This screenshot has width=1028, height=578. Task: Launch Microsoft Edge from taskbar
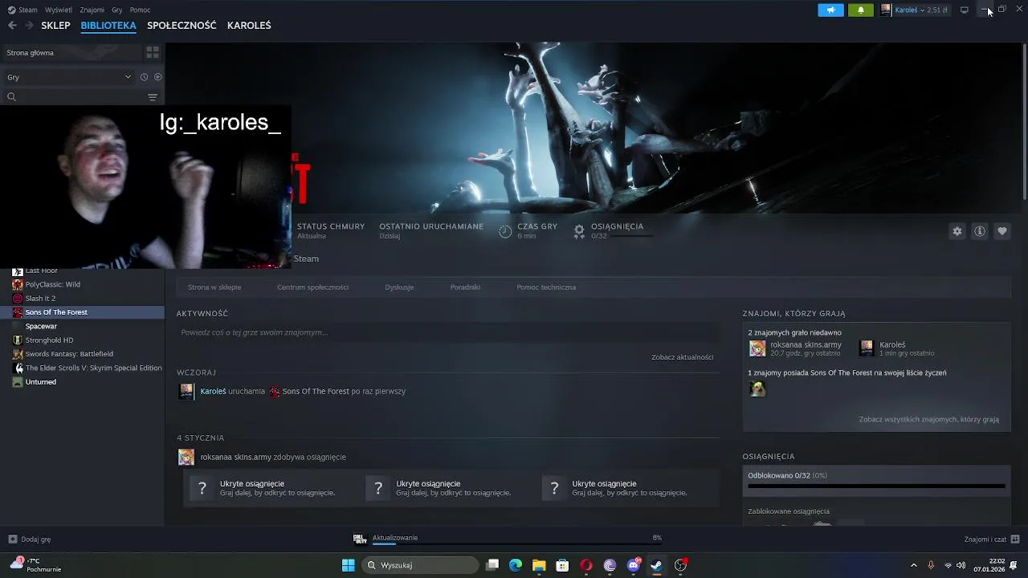tap(516, 565)
